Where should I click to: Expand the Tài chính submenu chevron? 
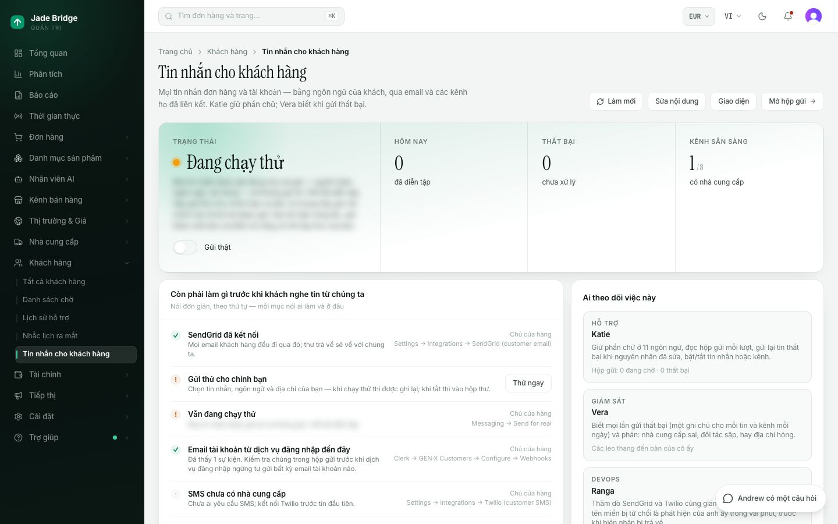coord(127,375)
